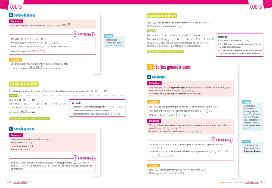The image size is (272, 188).
Task: Click the yellow number 3 section badge
Action: click(150, 67)
